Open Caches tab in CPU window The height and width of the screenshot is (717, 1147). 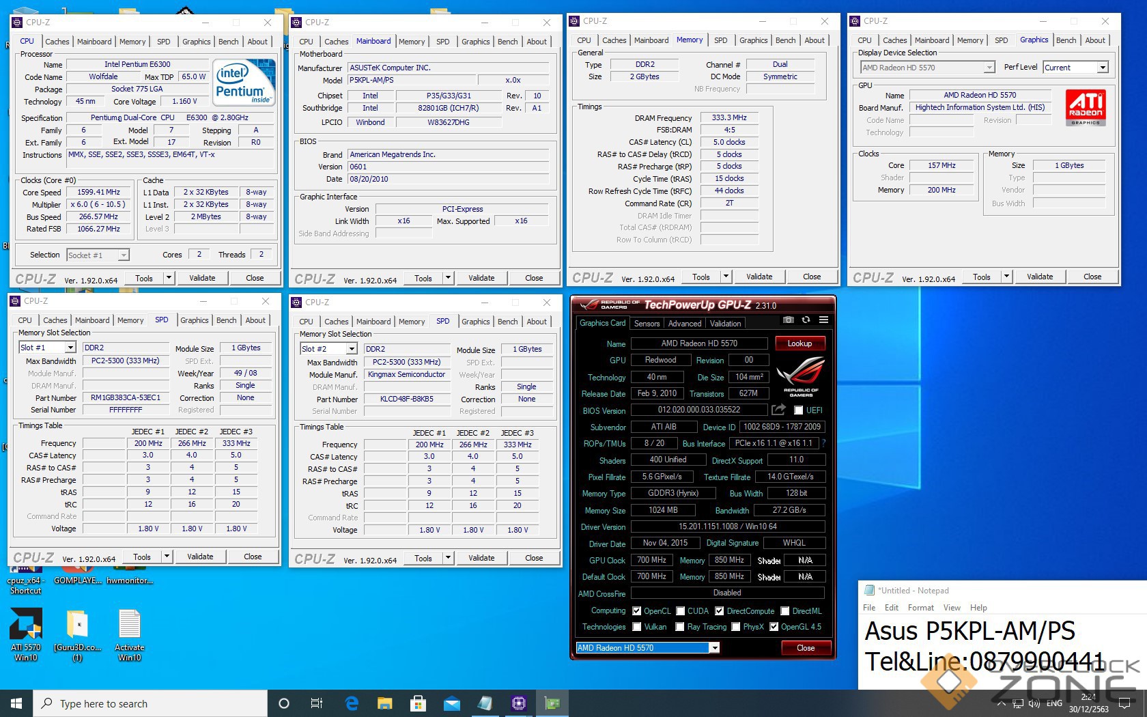pyautogui.click(x=57, y=42)
